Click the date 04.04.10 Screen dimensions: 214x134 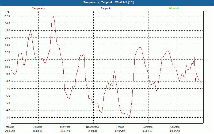pos(175,131)
